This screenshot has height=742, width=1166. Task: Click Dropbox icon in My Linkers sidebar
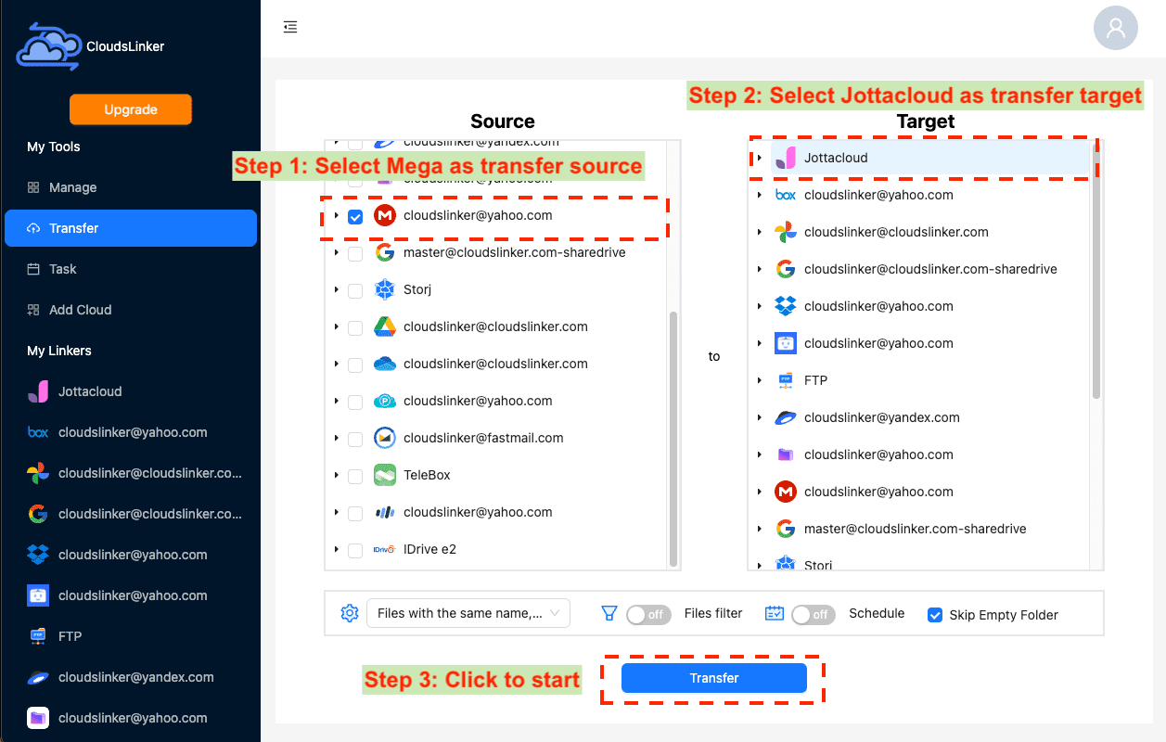point(38,555)
